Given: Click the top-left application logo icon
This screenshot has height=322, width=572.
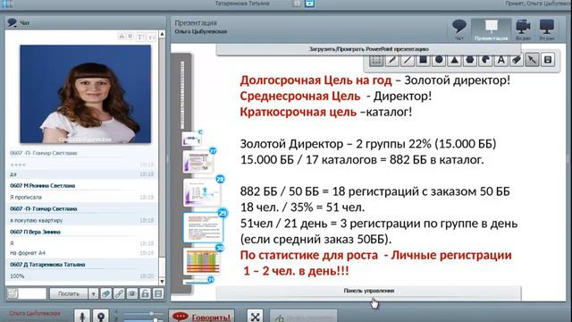Looking at the screenshot, I should click(x=6, y=4).
